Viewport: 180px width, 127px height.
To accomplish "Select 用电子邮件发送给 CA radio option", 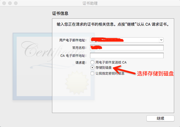I will 92,62.
